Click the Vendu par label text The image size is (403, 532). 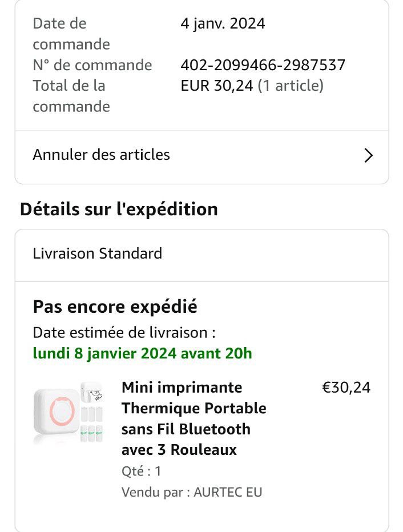156,492
